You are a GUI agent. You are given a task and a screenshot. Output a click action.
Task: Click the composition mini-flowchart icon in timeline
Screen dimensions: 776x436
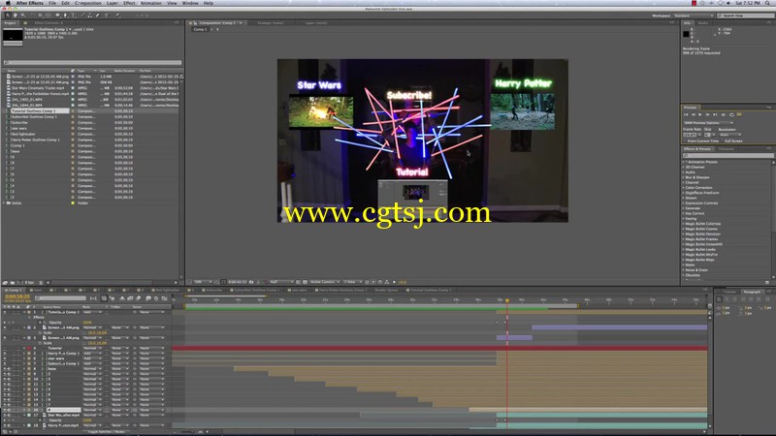(94, 298)
